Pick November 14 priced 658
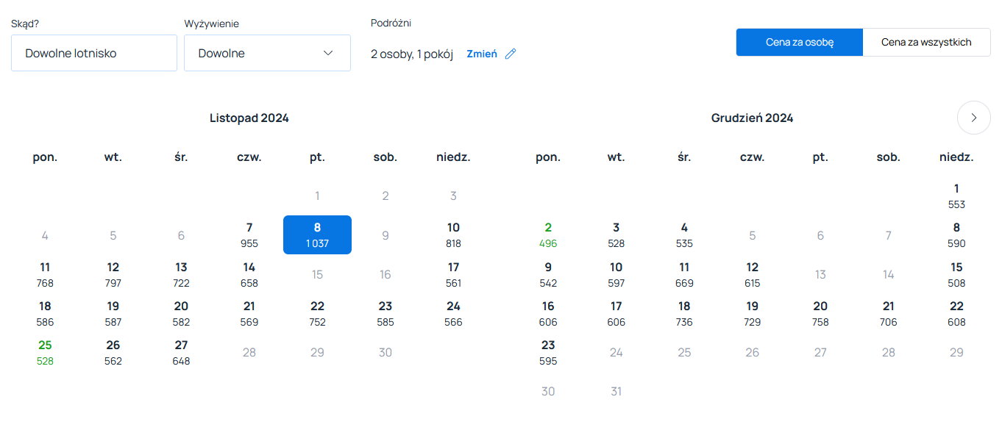 (249, 275)
